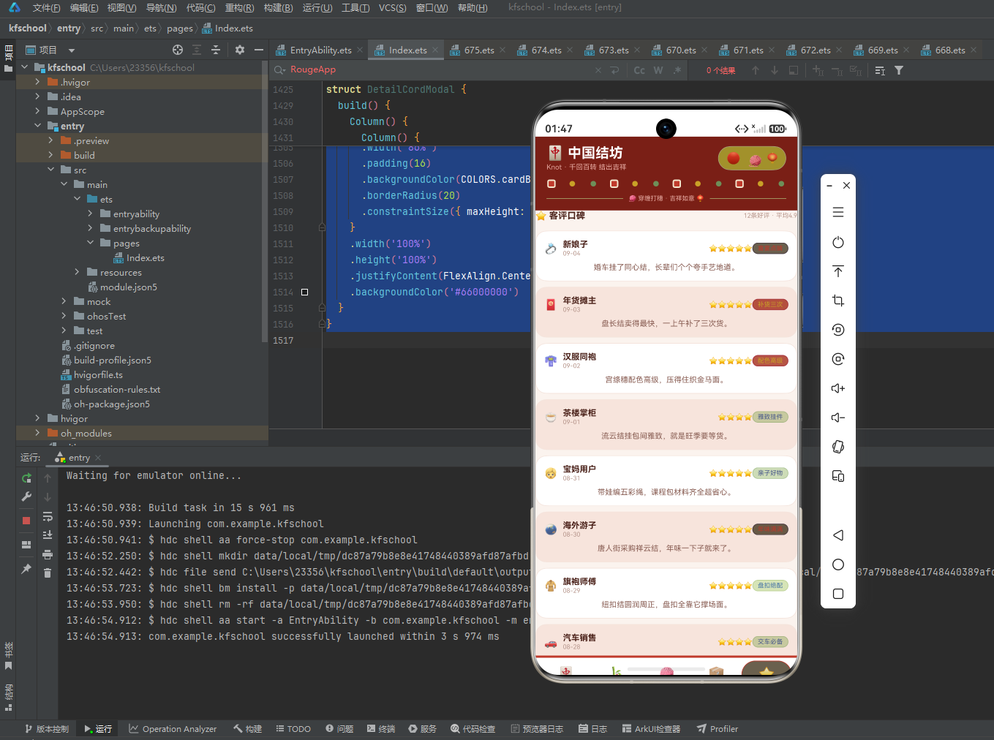Screen dimensions: 994x740
Task: Restore run panel layout
Action: pos(26,545)
